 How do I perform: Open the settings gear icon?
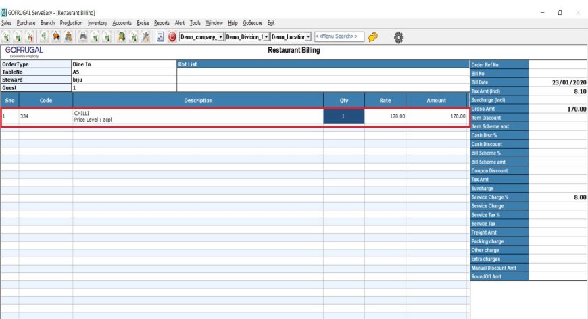point(399,37)
